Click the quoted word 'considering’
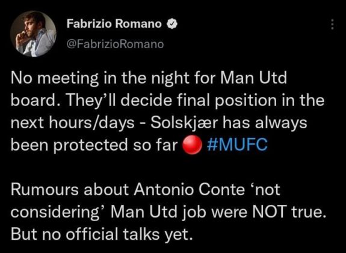 click(x=59, y=213)
